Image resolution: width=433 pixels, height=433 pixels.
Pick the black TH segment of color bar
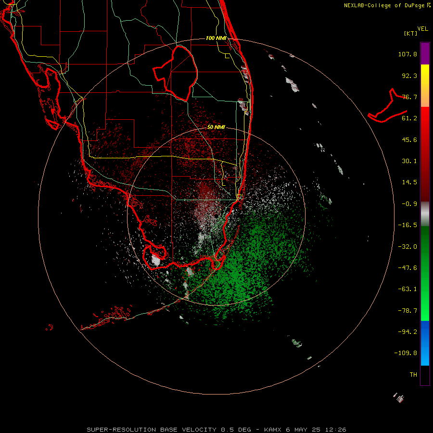[425, 375]
